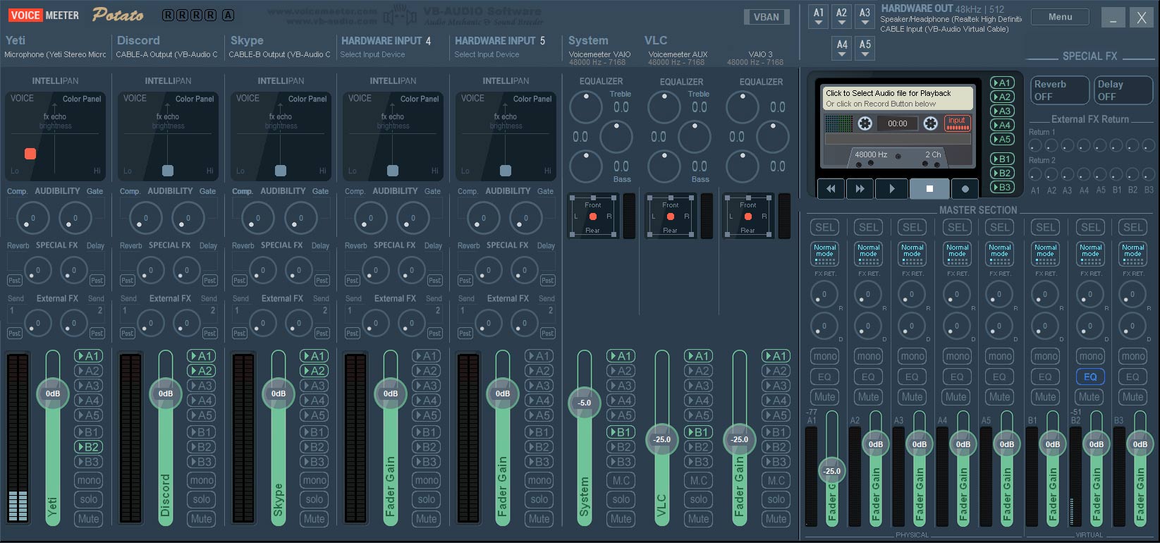Viewport: 1160px width, 543px height.
Task: Start recording with the record button
Action: click(965, 188)
